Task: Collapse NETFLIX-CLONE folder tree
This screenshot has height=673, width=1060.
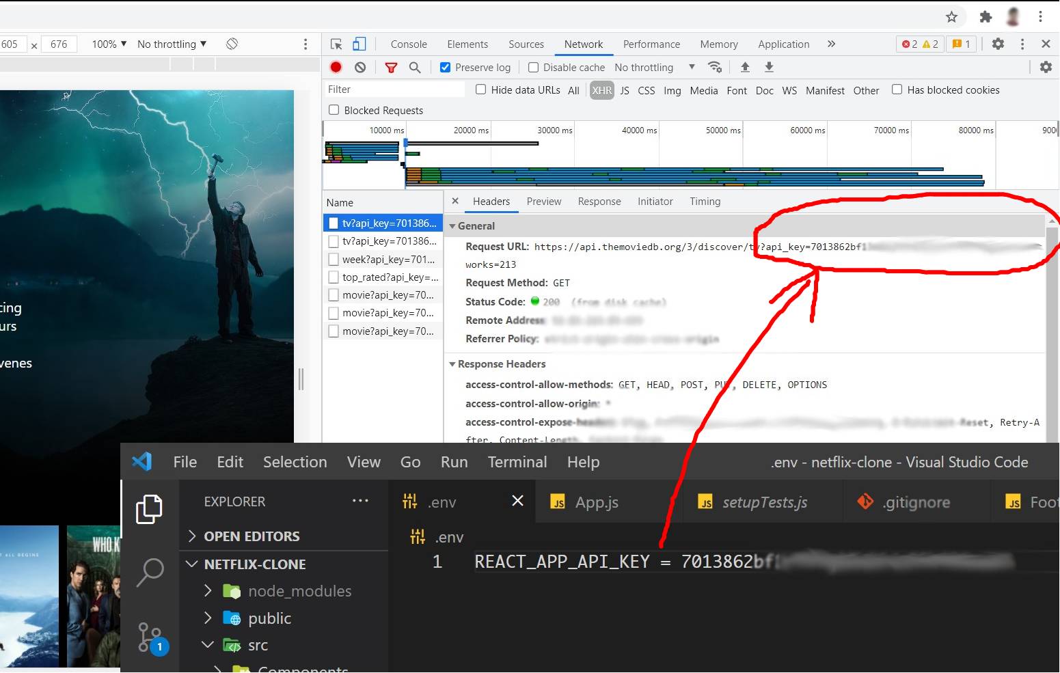Action: click(192, 564)
